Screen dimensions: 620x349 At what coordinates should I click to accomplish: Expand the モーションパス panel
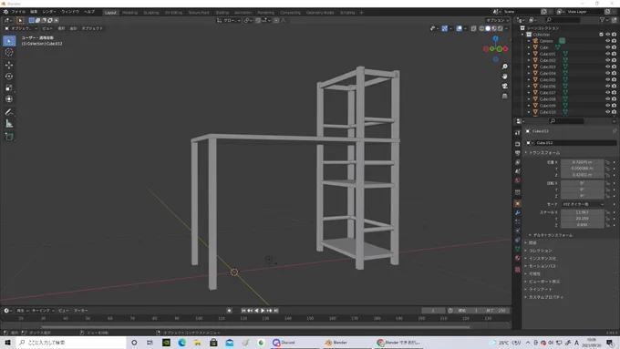pyautogui.click(x=542, y=266)
